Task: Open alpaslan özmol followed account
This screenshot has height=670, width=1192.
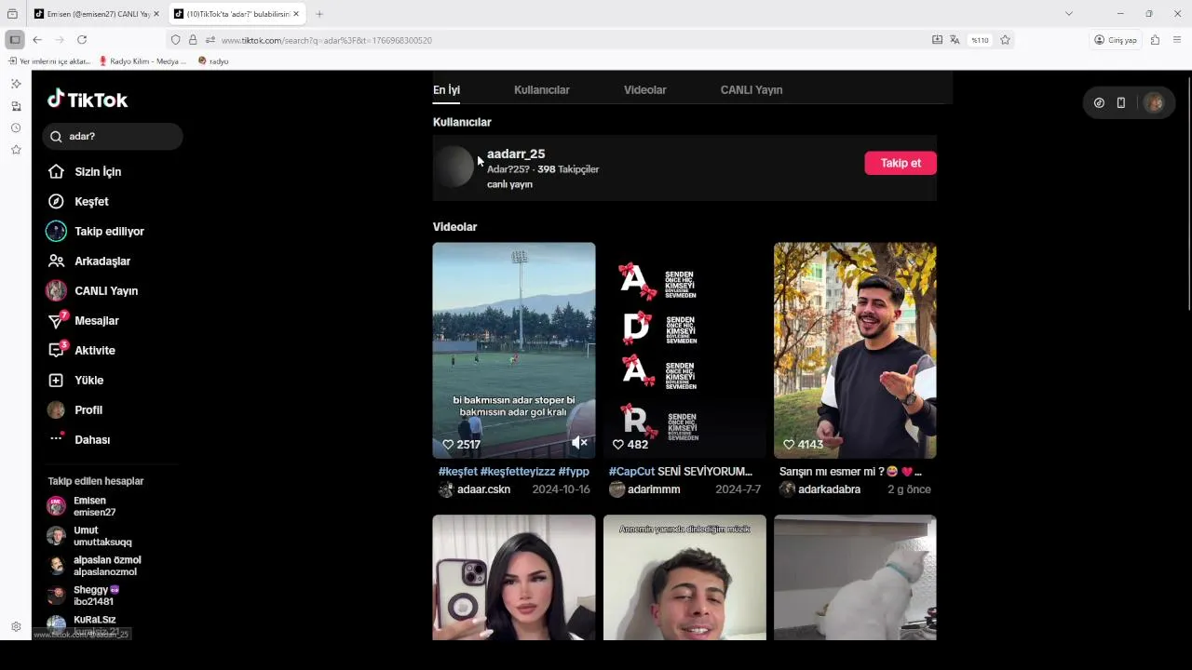Action: point(93,566)
